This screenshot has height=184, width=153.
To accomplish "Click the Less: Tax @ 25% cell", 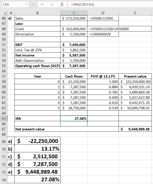I will (37, 50).
